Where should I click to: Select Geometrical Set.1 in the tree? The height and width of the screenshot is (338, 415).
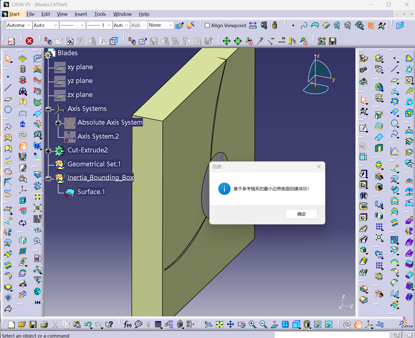[x=94, y=164]
